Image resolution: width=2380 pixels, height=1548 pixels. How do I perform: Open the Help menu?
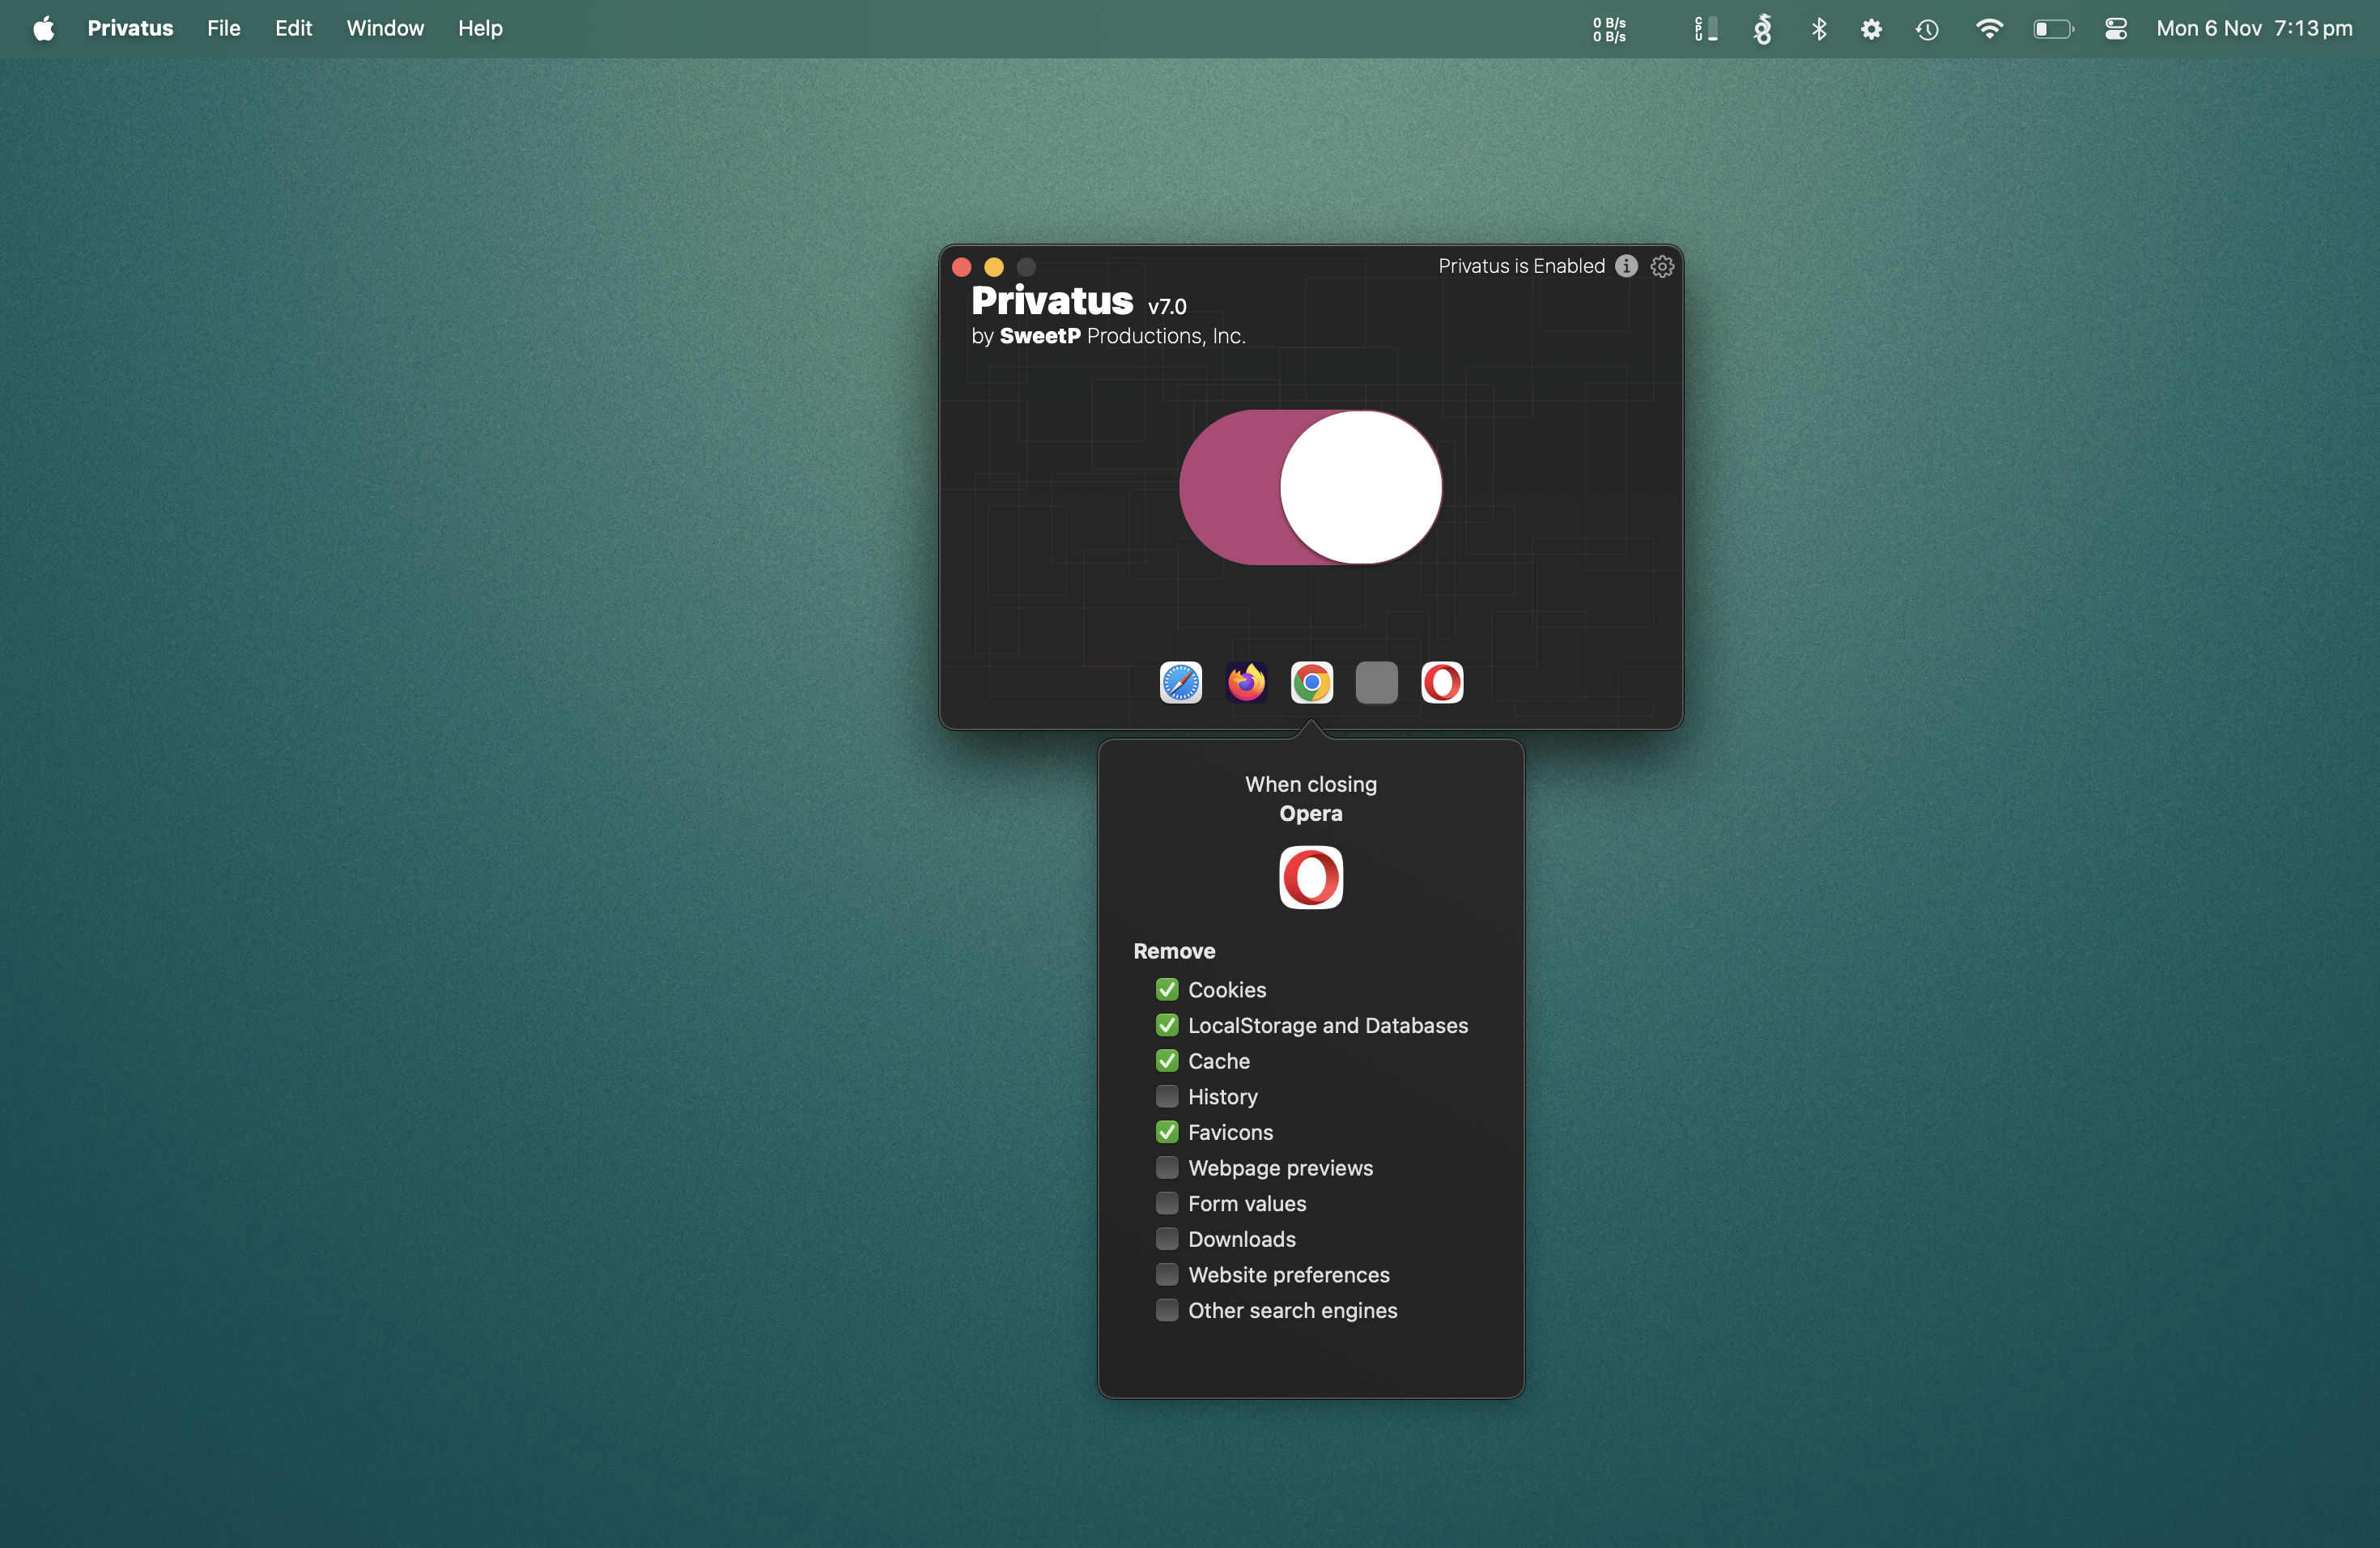click(x=480, y=28)
